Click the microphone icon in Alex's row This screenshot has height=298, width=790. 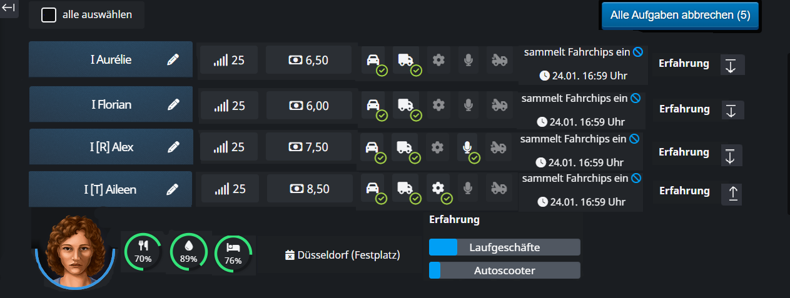(x=467, y=147)
